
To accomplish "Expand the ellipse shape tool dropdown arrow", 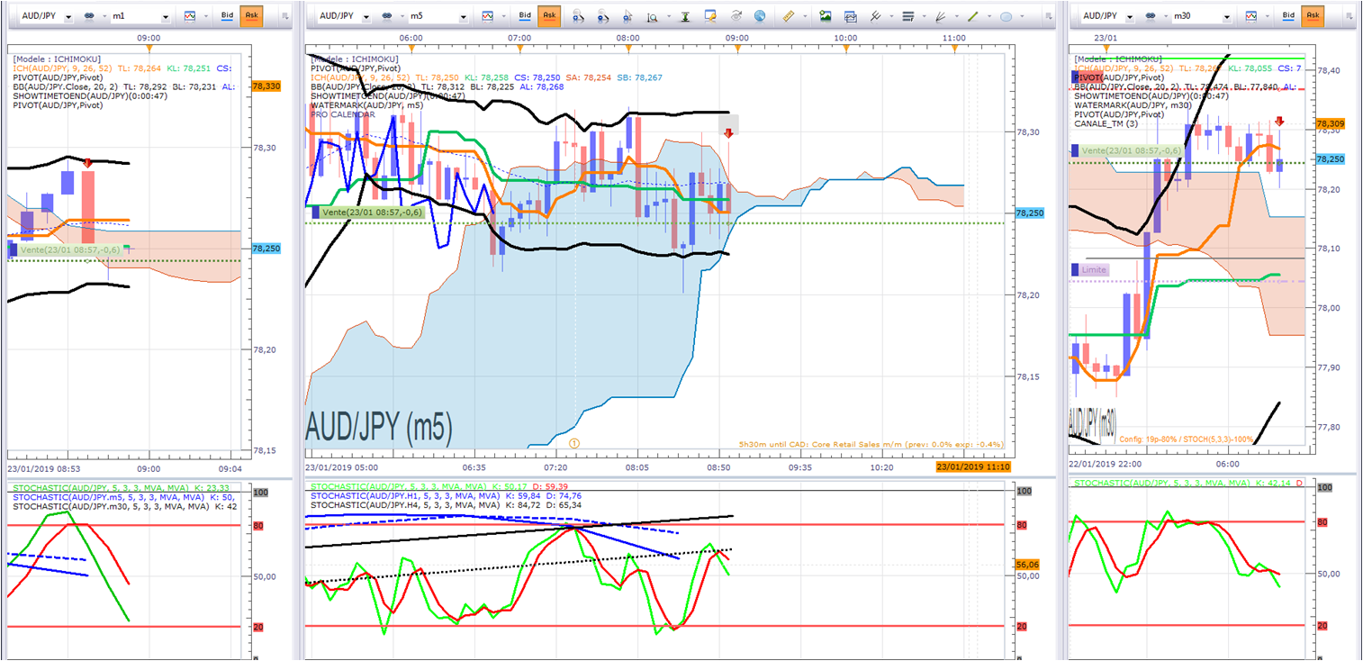I will (x=1023, y=17).
